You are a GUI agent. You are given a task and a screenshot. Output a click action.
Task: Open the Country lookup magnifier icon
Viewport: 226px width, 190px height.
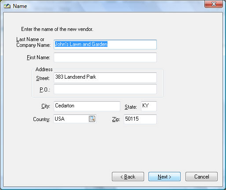click(x=92, y=119)
